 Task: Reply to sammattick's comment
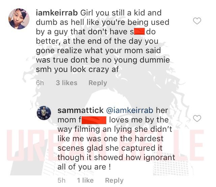point(114,180)
